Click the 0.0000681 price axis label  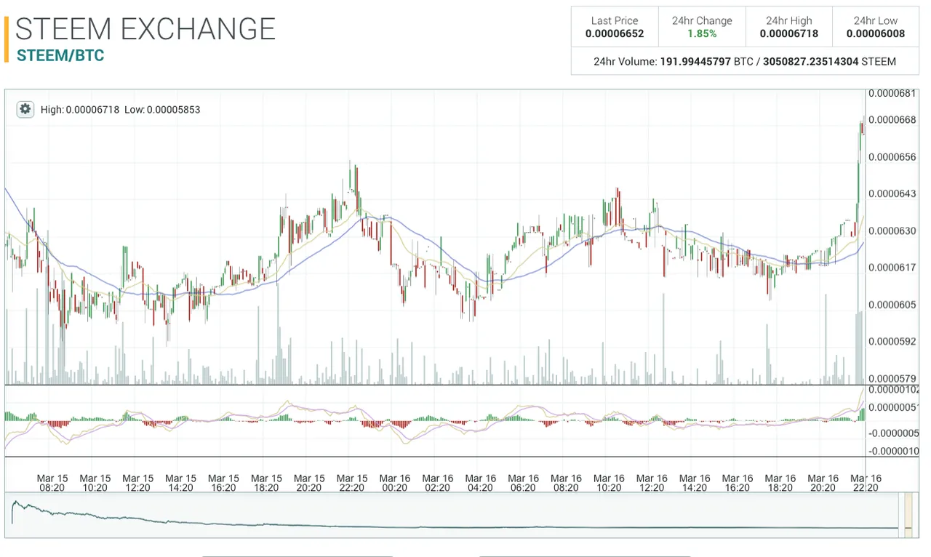coord(892,94)
